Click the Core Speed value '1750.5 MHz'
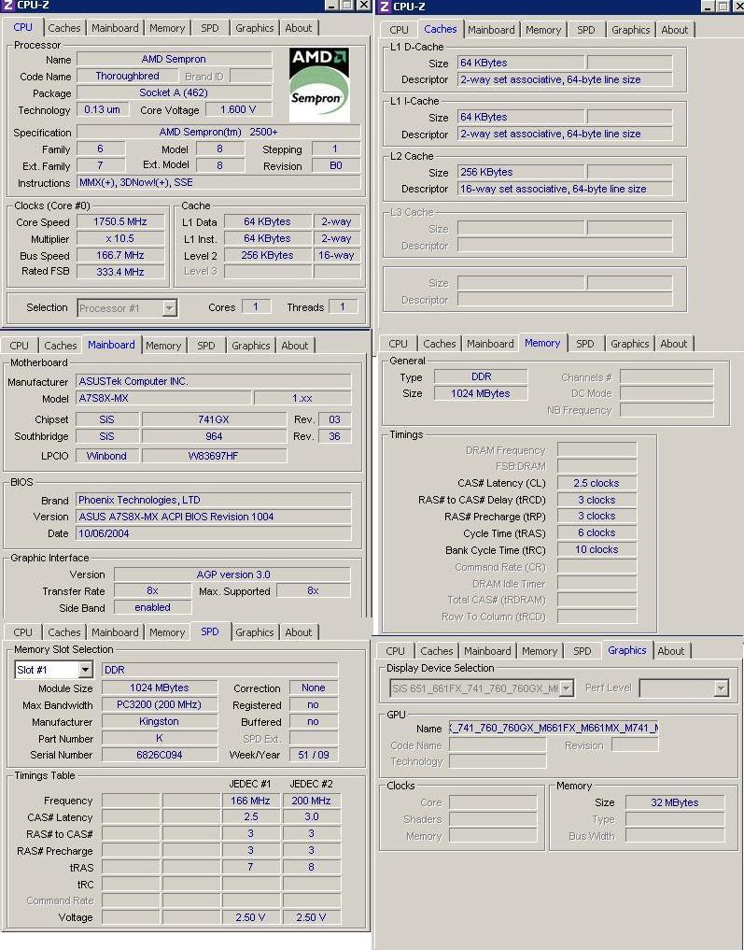744x950 pixels. click(x=120, y=221)
